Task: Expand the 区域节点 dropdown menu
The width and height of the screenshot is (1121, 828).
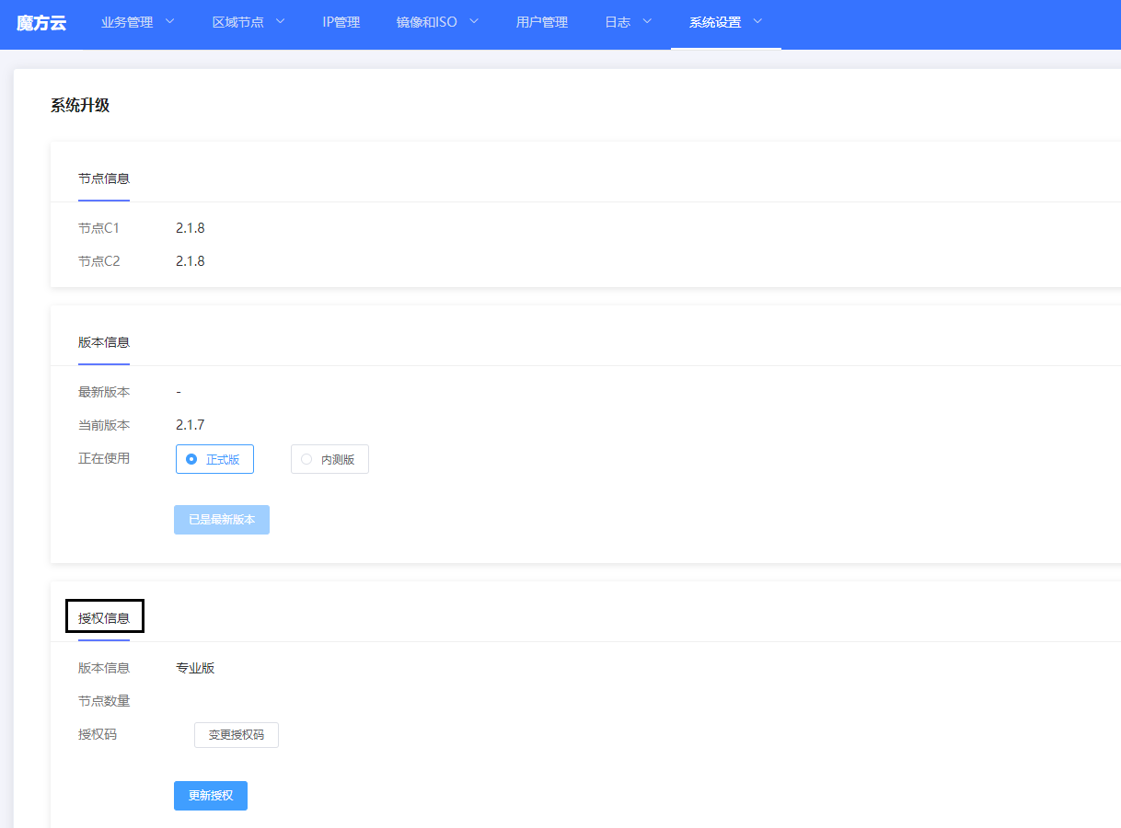Action: tap(248, 23)
